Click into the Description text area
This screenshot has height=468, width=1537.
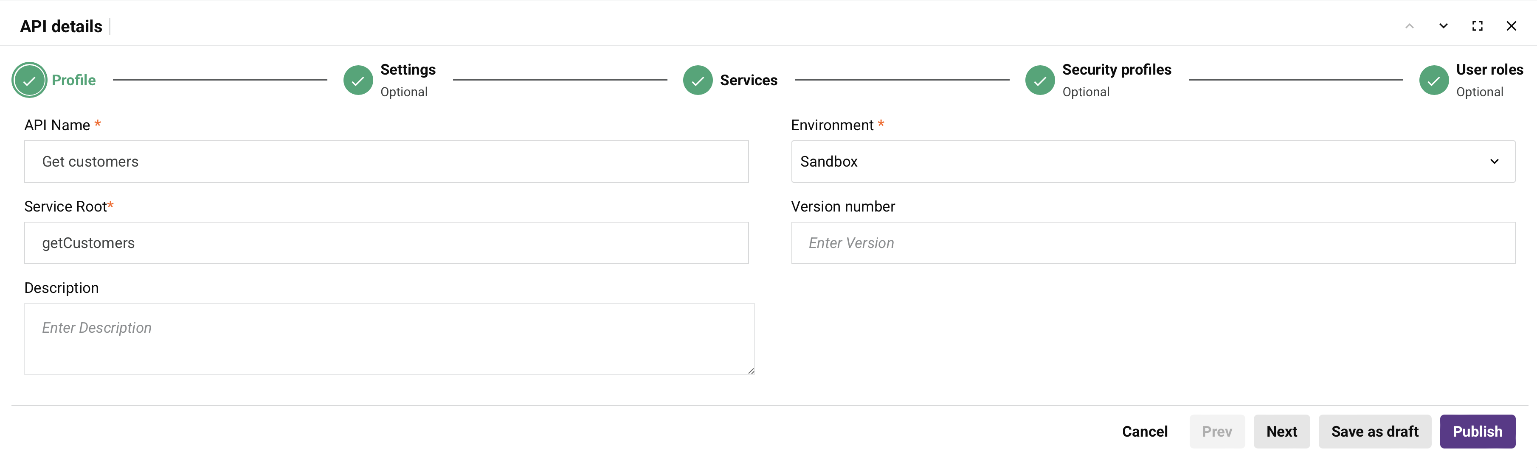389,339
